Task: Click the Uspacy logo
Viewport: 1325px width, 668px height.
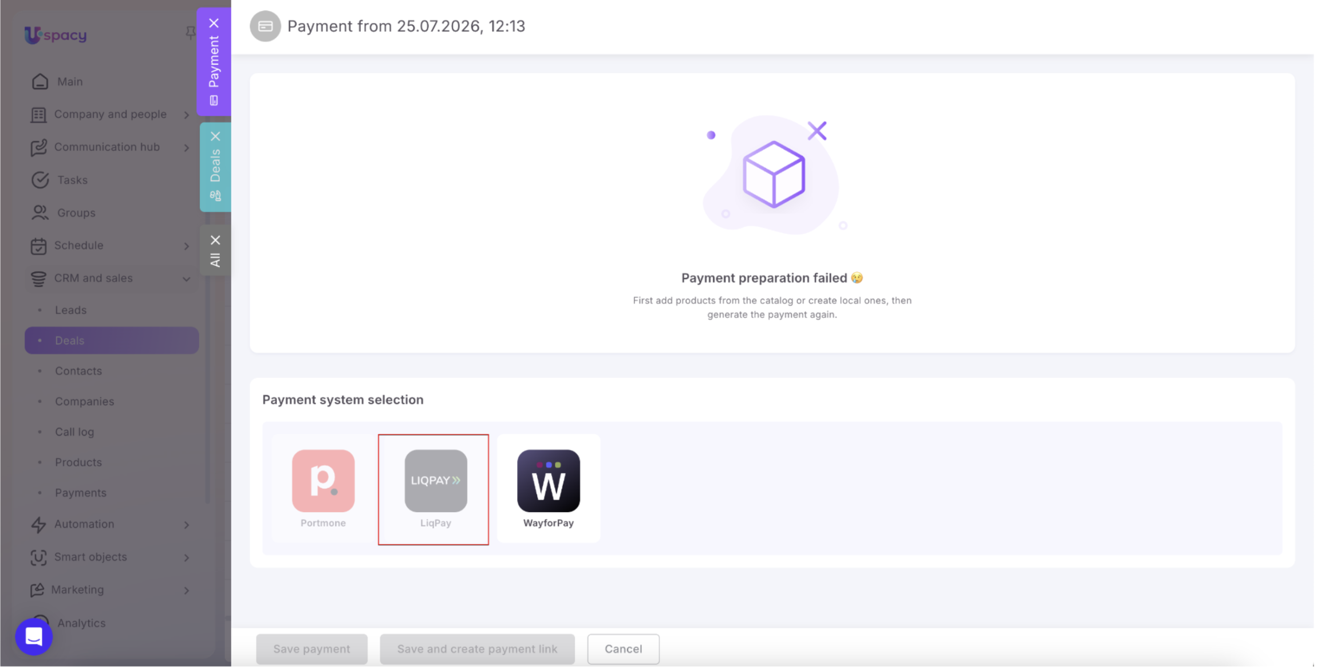Action: pyautogui.click(x=56, y=35)
